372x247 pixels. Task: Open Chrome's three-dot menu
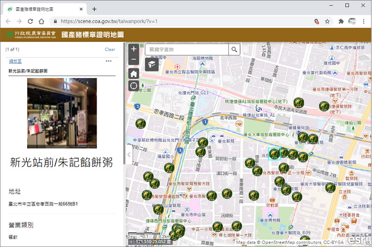pyautogui.click(x=363, y=21)
